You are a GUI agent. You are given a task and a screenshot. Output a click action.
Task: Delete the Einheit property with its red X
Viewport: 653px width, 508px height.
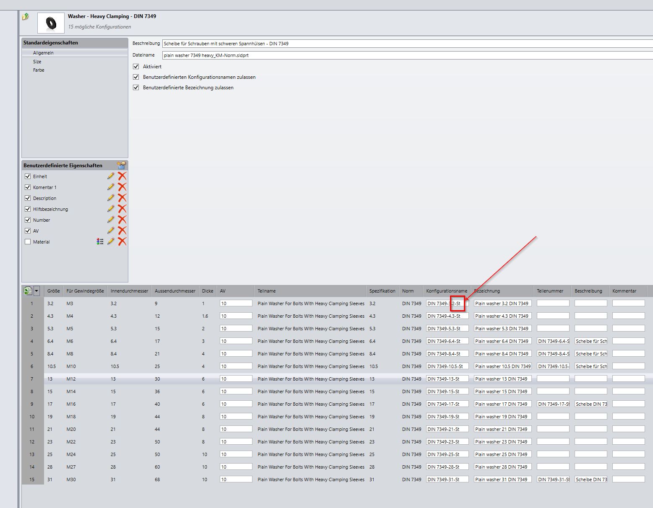click(122, 176)
